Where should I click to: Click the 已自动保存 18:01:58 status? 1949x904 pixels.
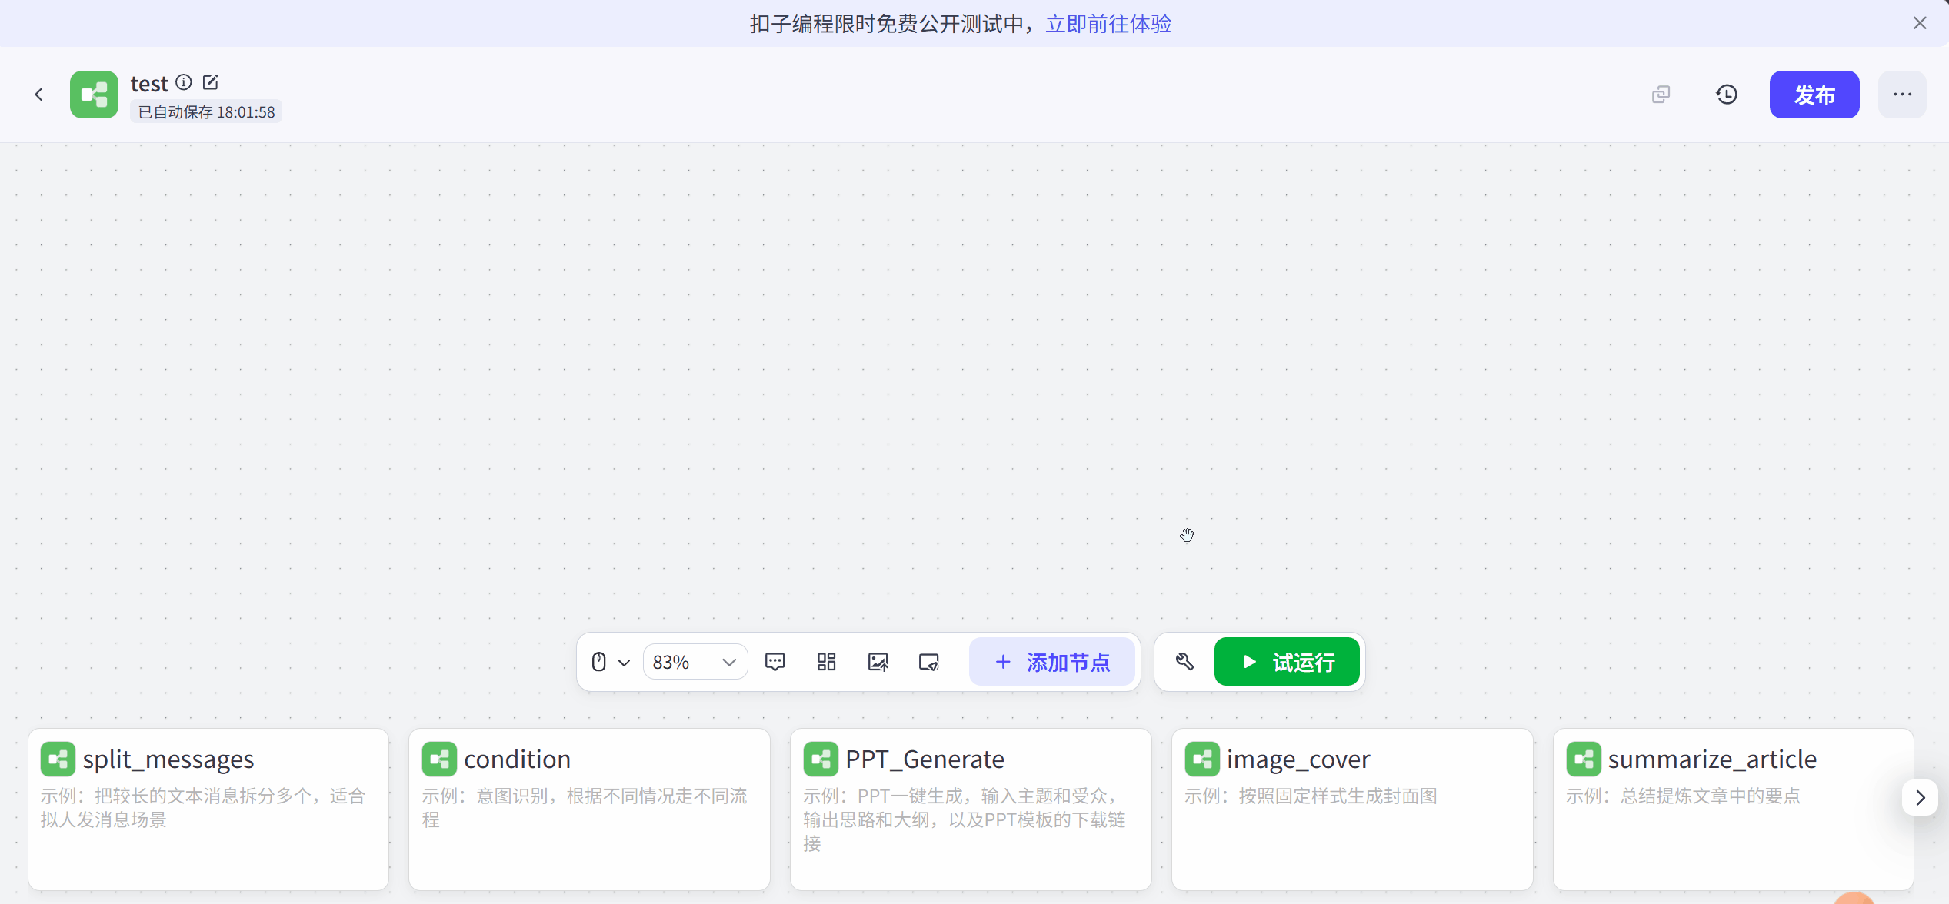pyautogui.click(x=206, y=112)
